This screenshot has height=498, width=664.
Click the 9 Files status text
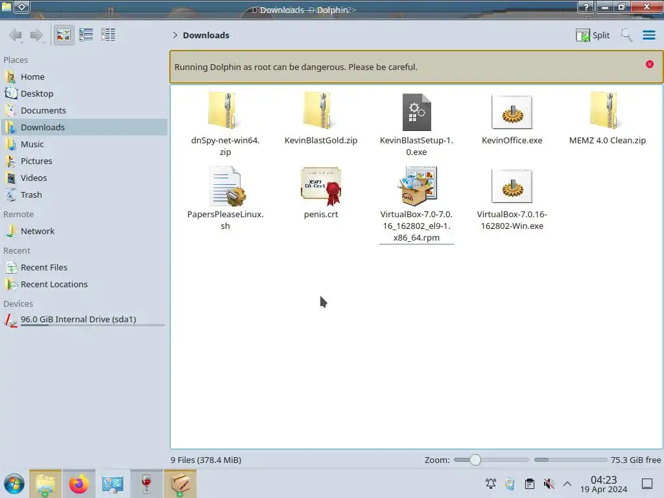tap(206, 460)
